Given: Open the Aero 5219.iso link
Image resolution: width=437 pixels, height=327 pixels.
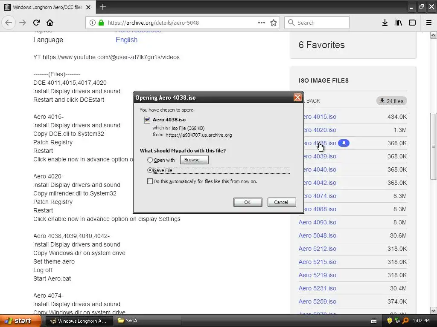Looking at the screenshot, I should tap(318, 275).
